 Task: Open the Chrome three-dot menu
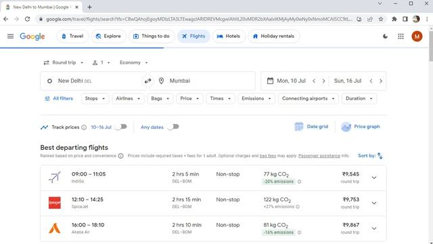point(427,19)
